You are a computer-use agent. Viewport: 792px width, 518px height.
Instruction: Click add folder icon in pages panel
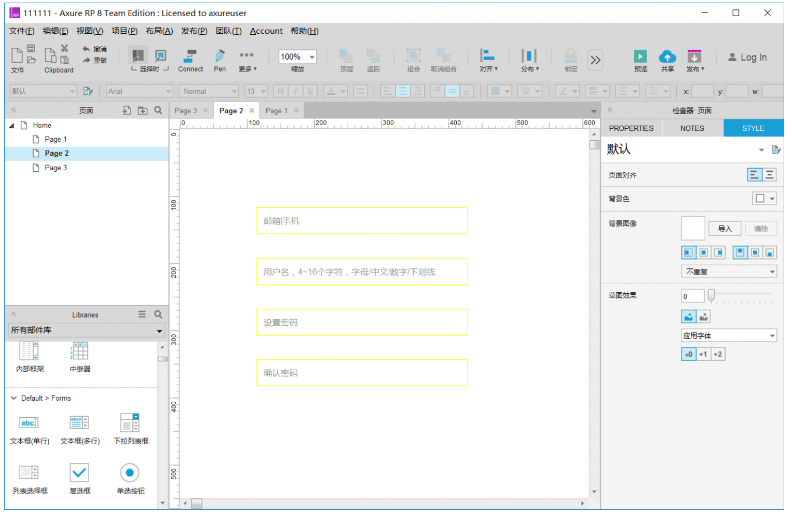143,110
